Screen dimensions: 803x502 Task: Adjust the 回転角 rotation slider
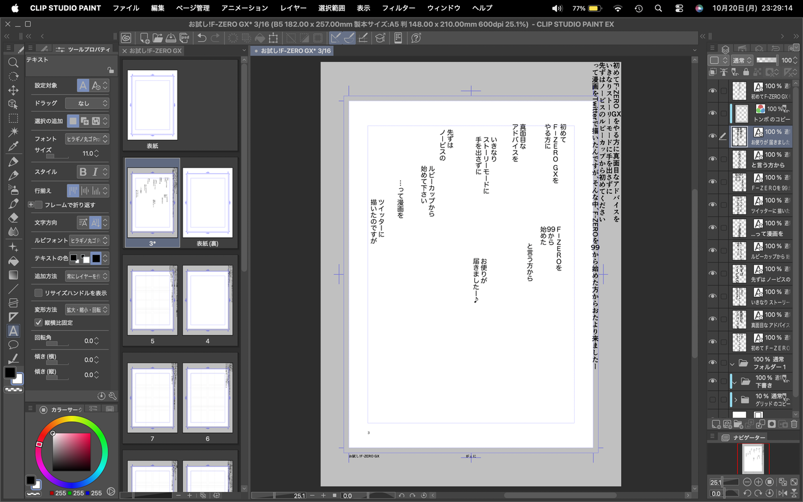pos(58,344)
